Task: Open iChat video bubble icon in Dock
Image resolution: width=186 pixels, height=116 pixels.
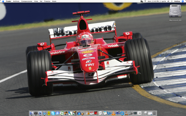Action: (x=57, y=113)
